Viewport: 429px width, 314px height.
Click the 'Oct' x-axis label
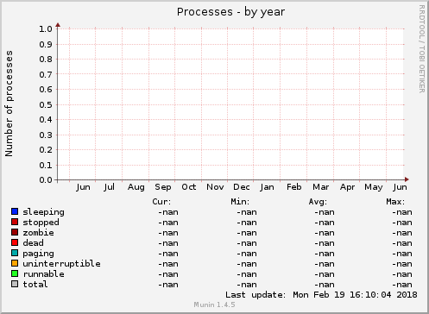189,187
